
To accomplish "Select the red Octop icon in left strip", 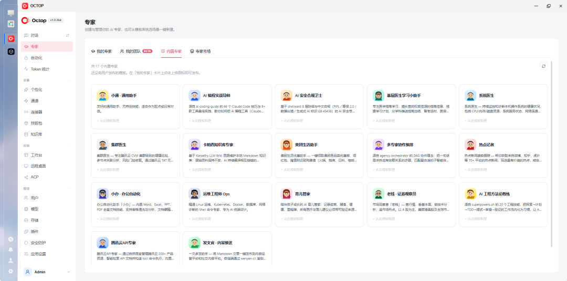I will (11, 38).
